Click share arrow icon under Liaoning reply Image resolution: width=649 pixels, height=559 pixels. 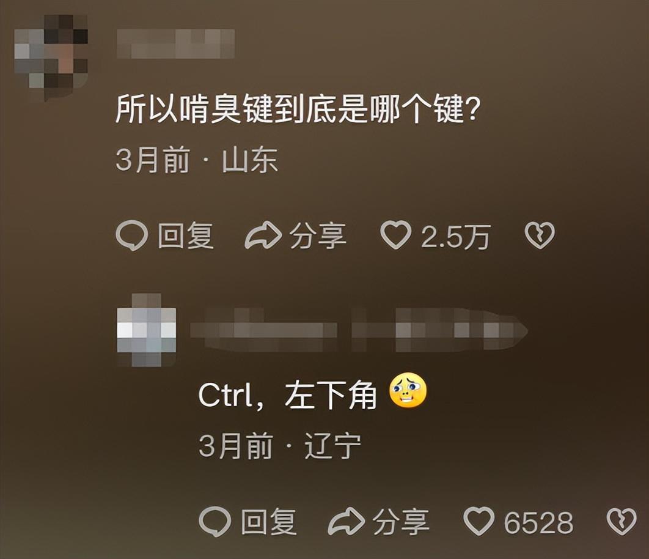(346, 521)
